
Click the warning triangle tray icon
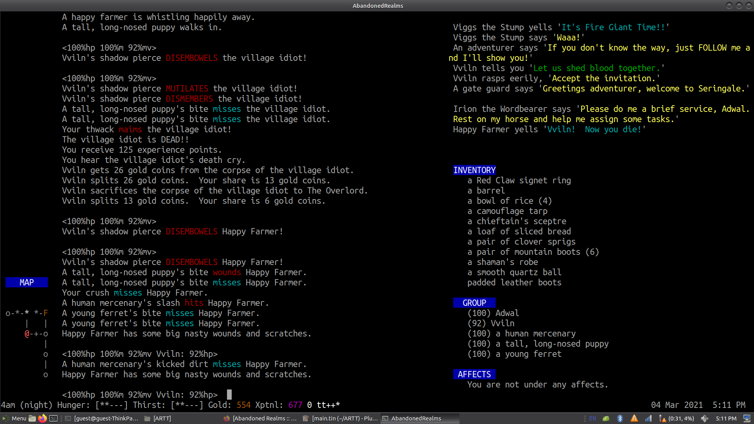click(634, 419)
